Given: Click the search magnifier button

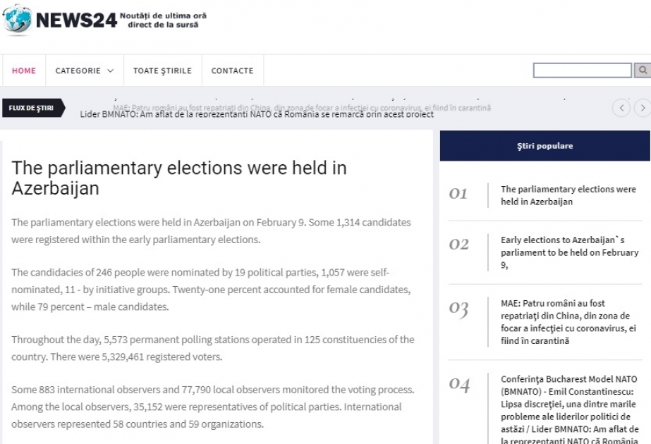Looking at the screenshot, I should [643, 70].
